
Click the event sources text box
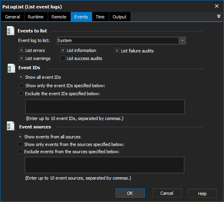tap(104, 165)
